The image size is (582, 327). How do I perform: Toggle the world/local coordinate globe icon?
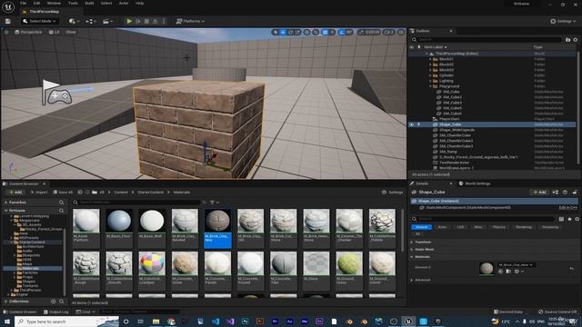click(x=306, y=33)
